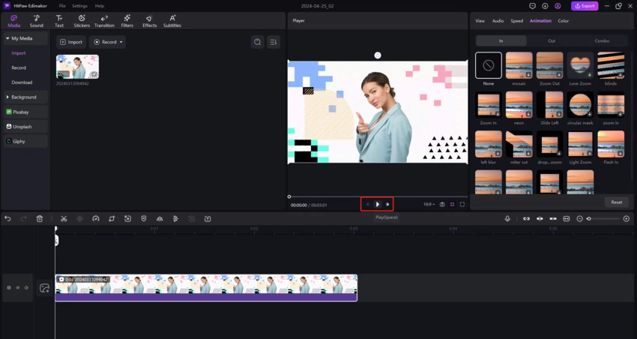Click the marker shield icon in timeline toolbar

(x=143, y=219)
